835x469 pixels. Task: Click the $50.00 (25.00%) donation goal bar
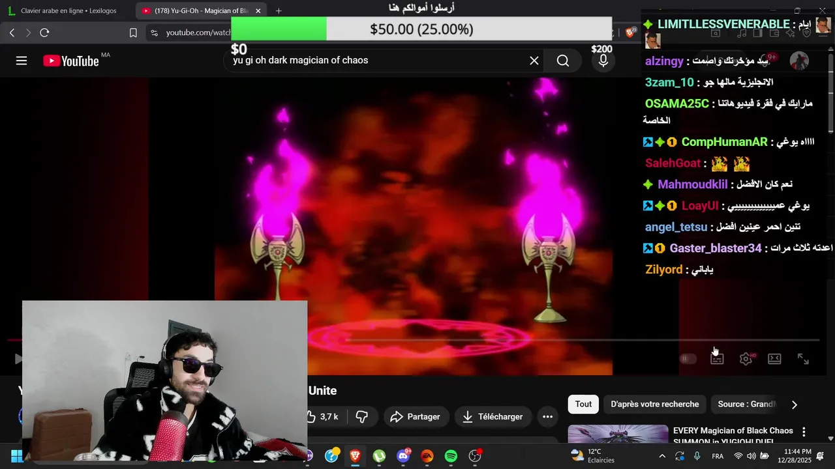(x=421, y=29)
